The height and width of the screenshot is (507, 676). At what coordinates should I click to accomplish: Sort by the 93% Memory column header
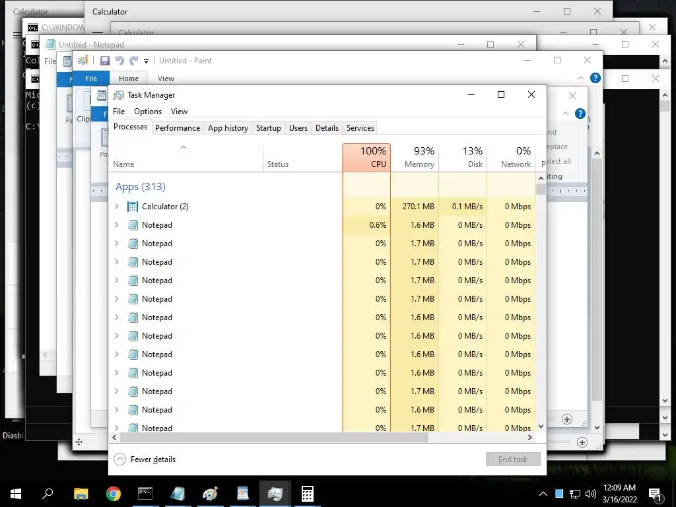pyautogui.click(x=415, y=157)
